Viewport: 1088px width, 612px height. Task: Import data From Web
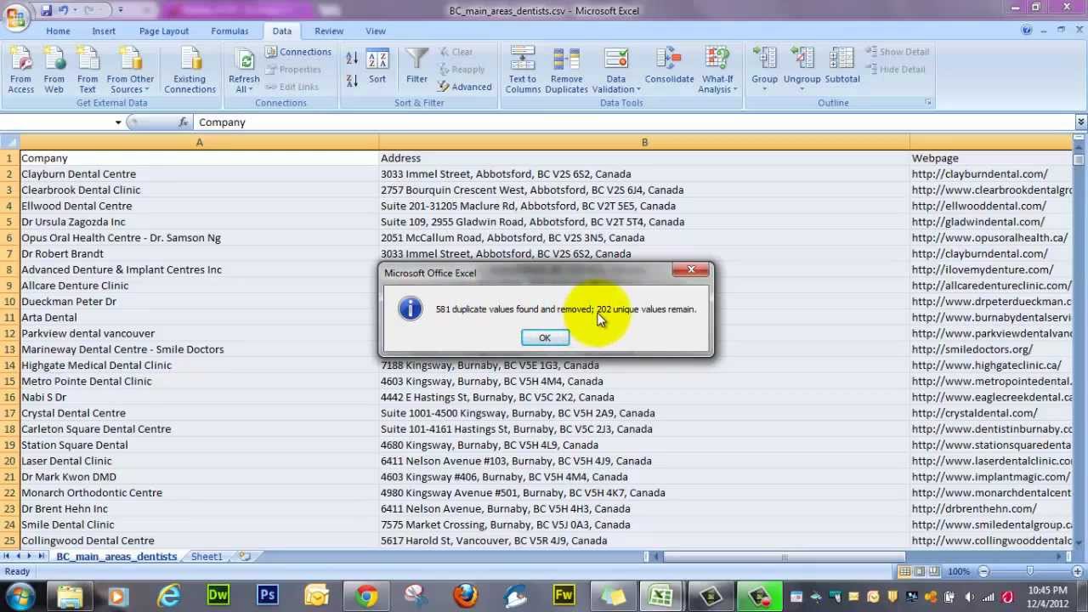(54, 71)
